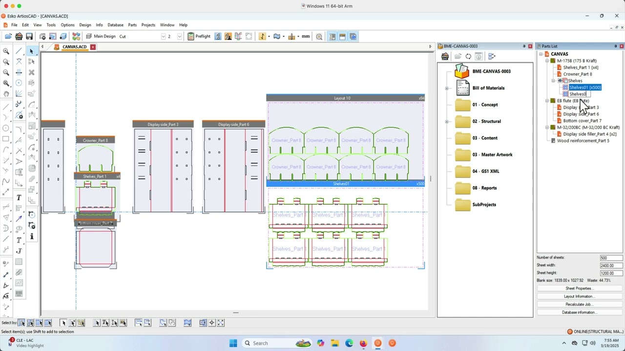Collapse the M-32/200BC group
625x351 pixels.
547,128
